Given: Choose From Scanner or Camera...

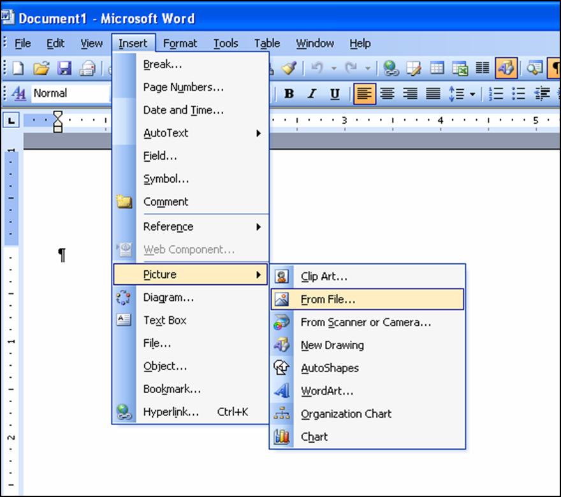Looking at the screenshot, I should pyautogui.click(x=367, y=322).
